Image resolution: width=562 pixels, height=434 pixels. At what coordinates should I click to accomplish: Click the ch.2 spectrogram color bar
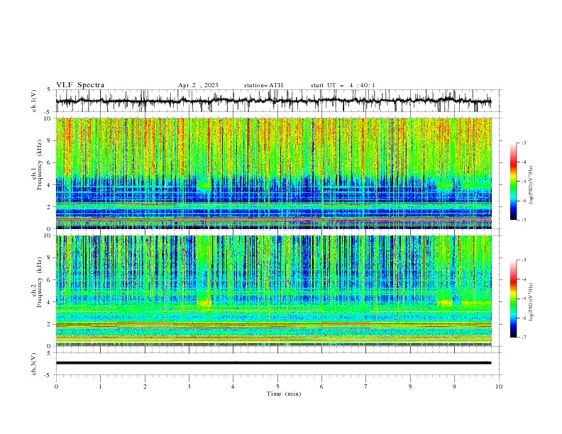point(513,299)
